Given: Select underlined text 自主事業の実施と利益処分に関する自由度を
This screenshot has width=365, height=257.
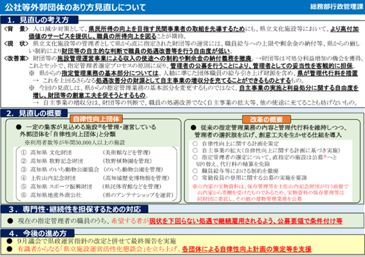Looking at the screenshot, I should click(x=299, y=88).
